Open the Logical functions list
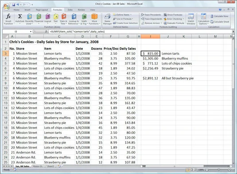The width and height of the screenshot is (237, 174). [x=47, y=19]
